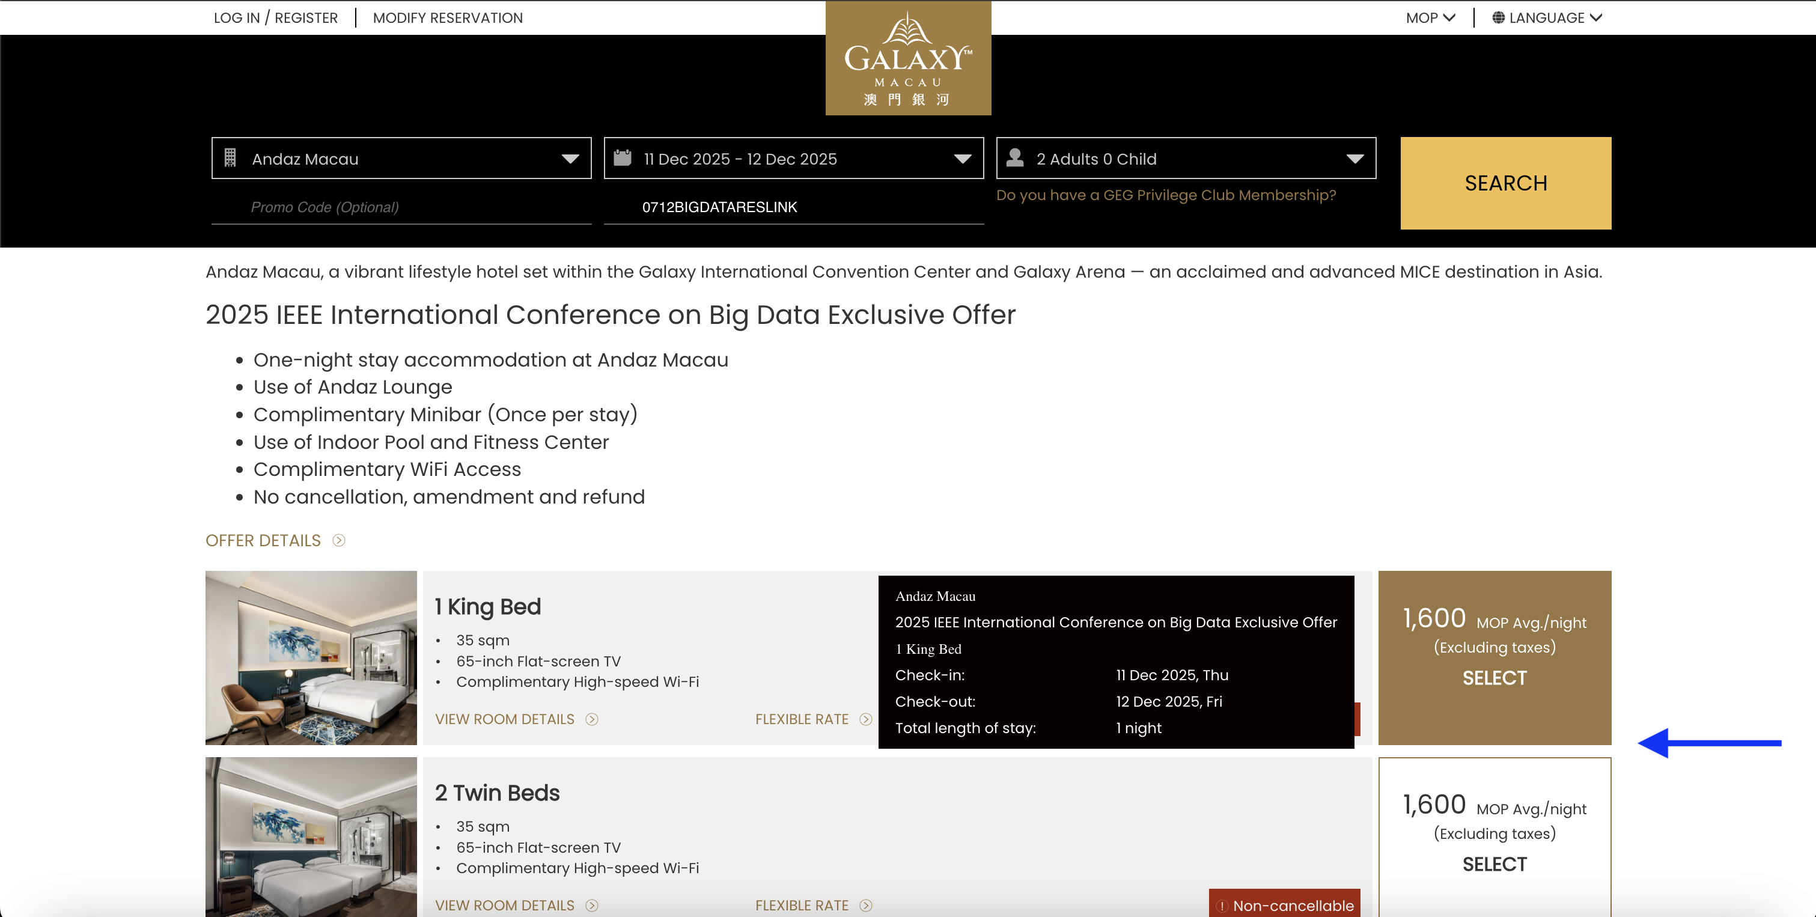Open the Andaz Macau hotel dropdown
This screenshot has width=1816, height=917.
pos(401,158)
